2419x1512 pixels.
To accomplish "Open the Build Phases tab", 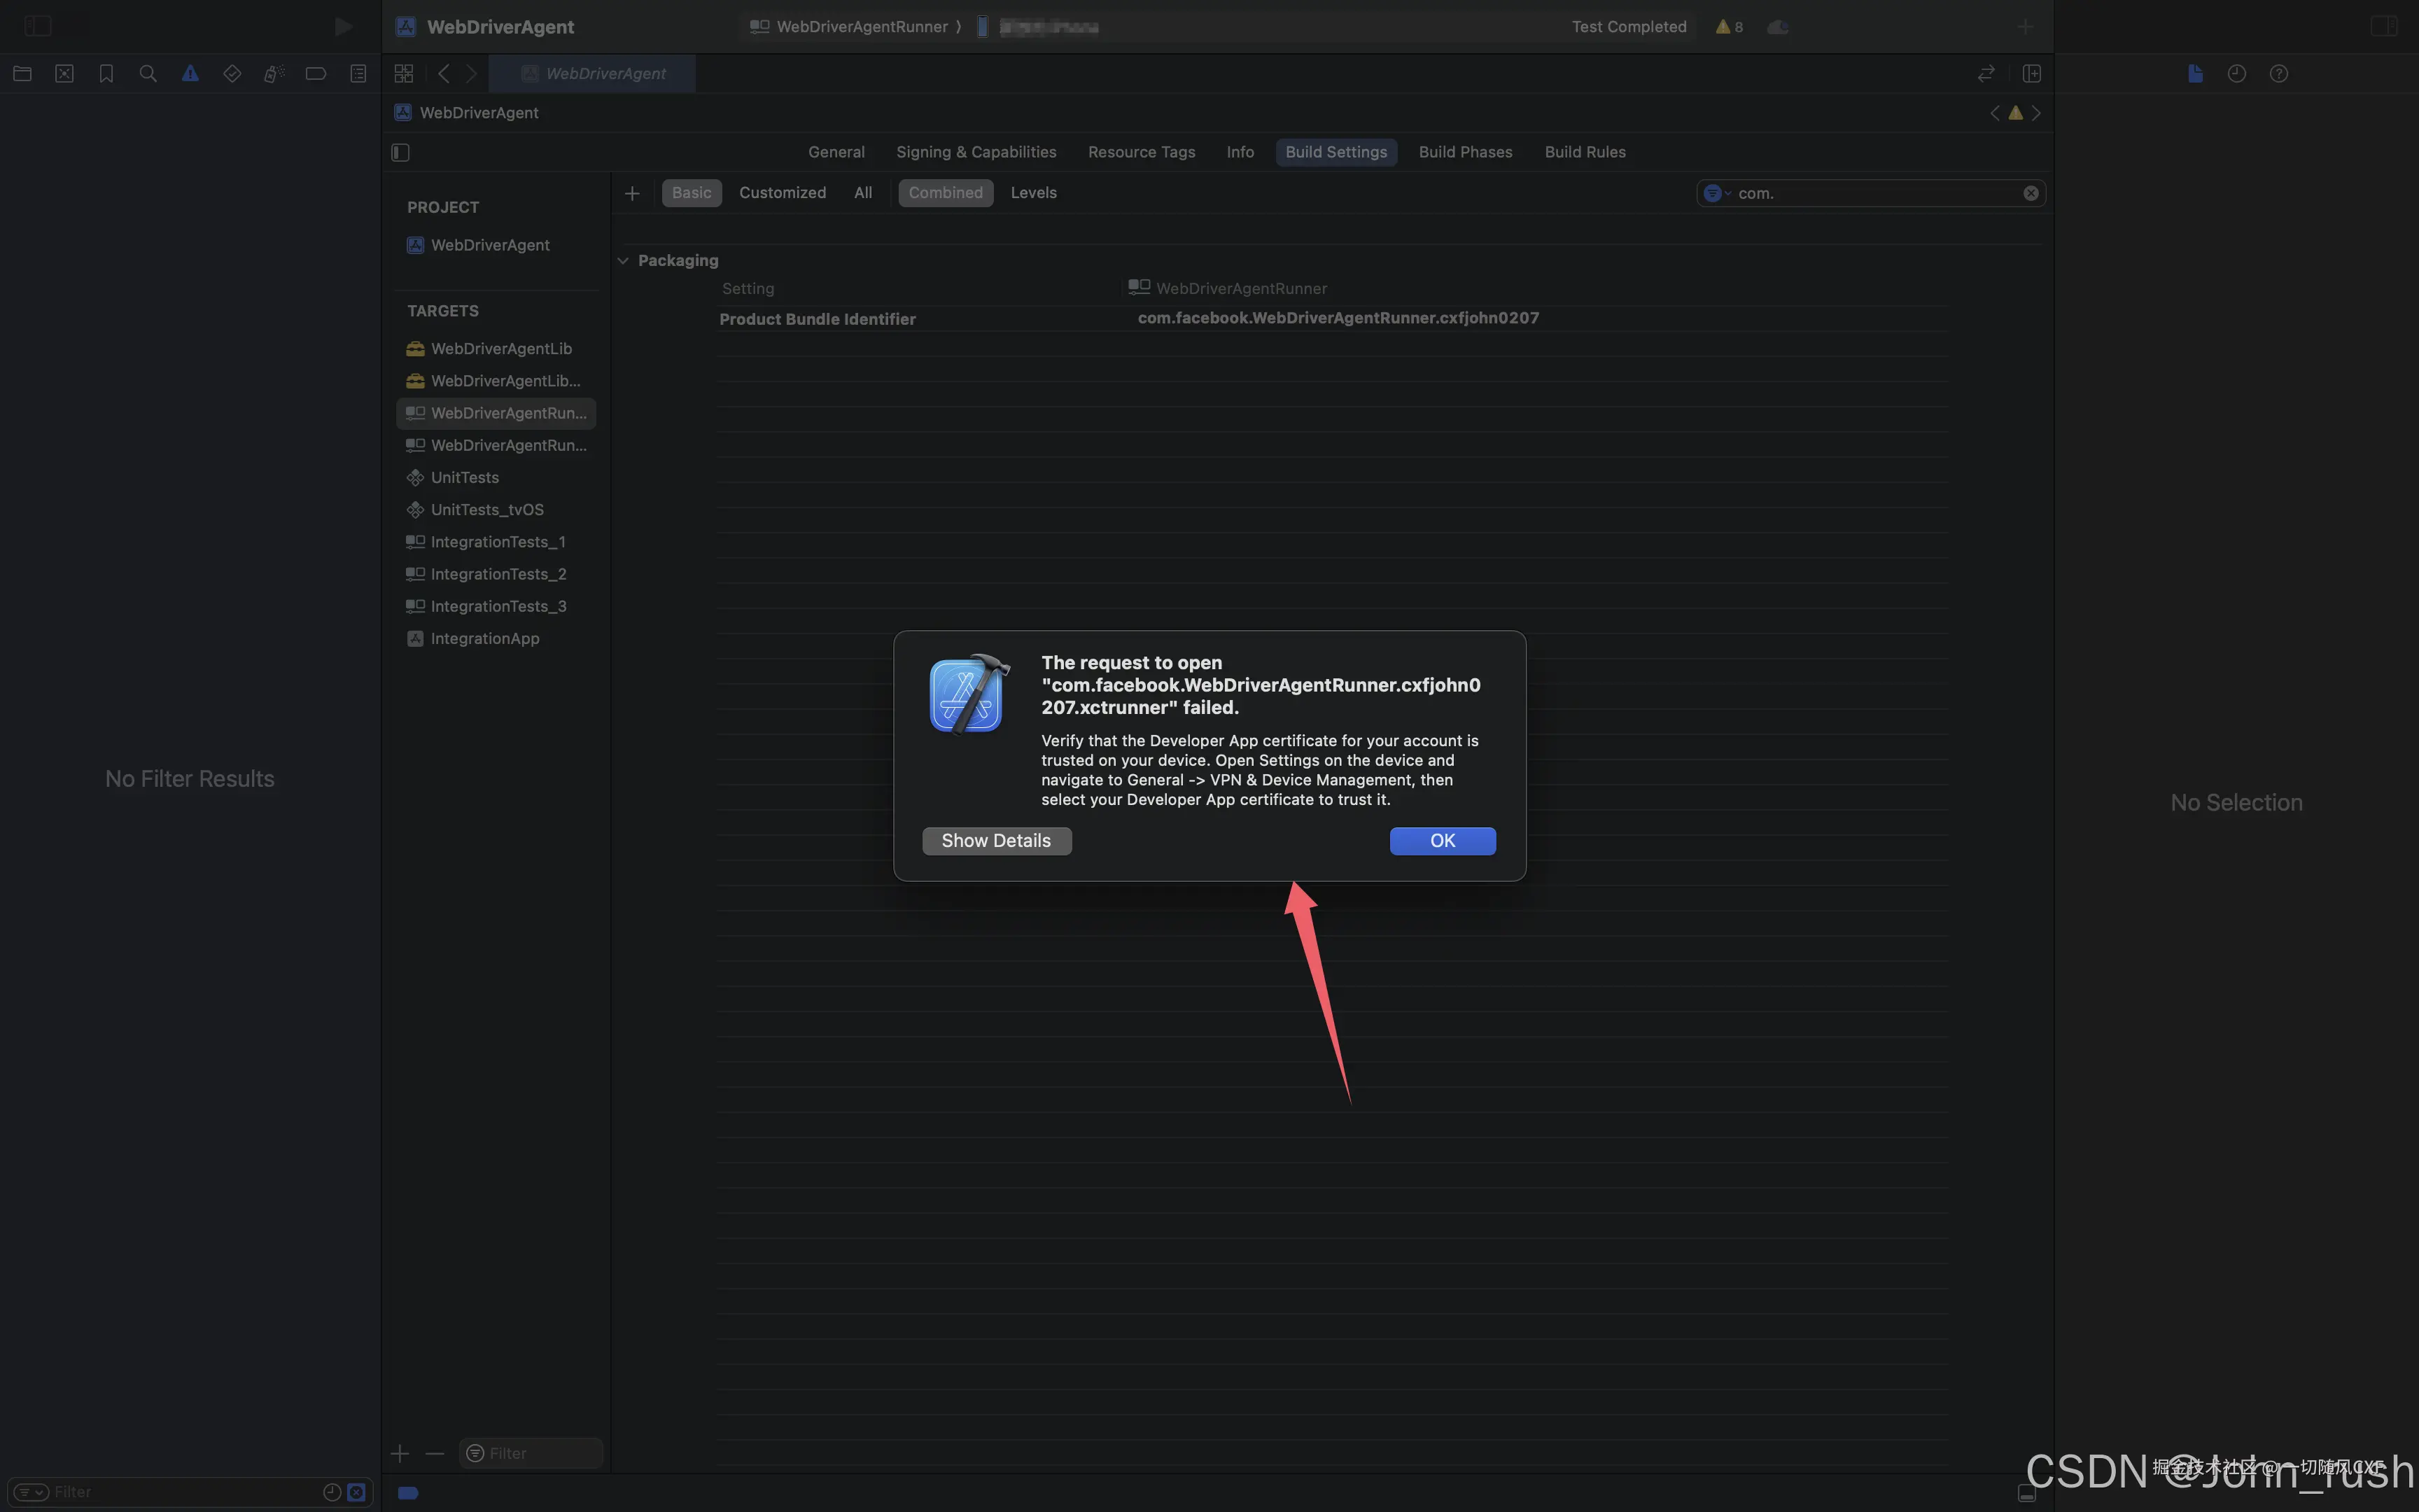I will point(1464,152).
